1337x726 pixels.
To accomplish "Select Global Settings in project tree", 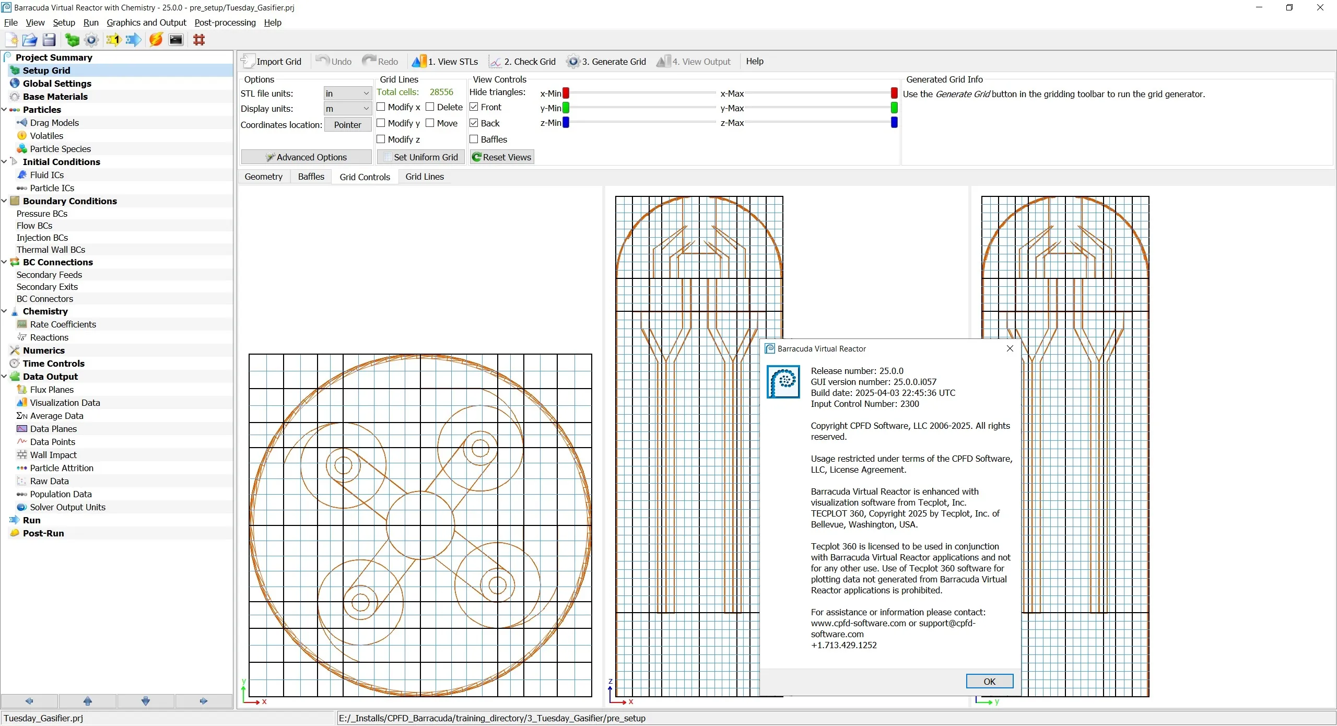I will 57,84.
